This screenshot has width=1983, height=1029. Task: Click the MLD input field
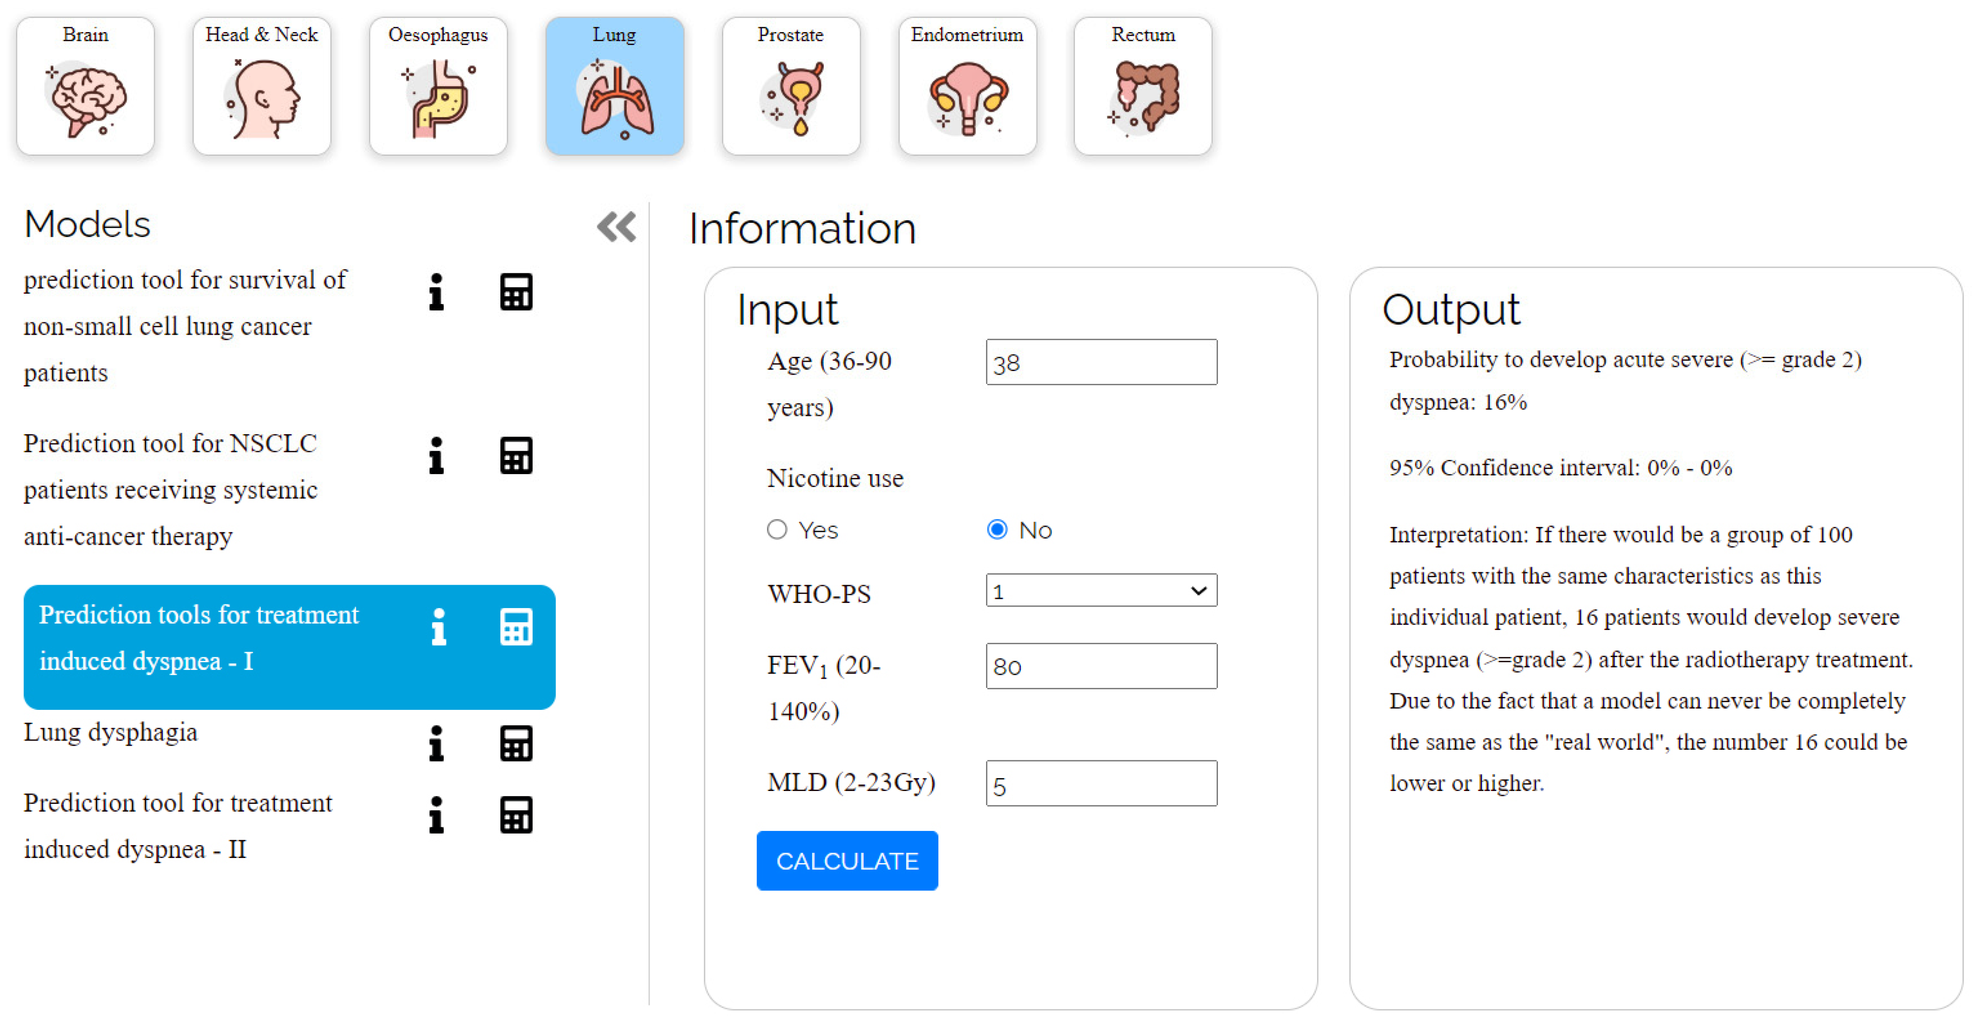point(1101,784)
